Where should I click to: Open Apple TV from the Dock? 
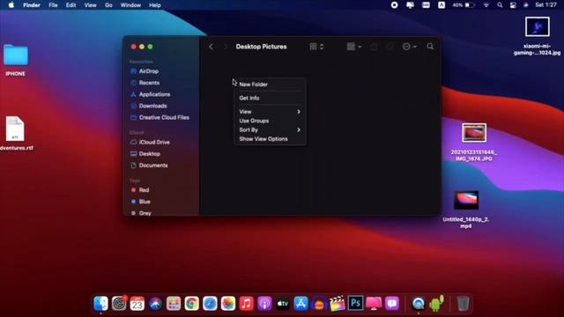pos(283,304)
